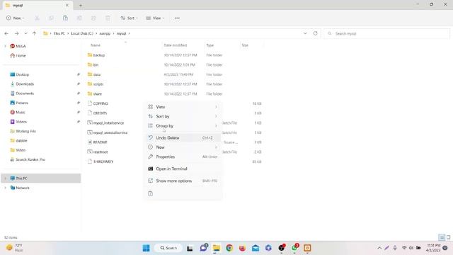Open the New dropdown in the toolbar

15,18
